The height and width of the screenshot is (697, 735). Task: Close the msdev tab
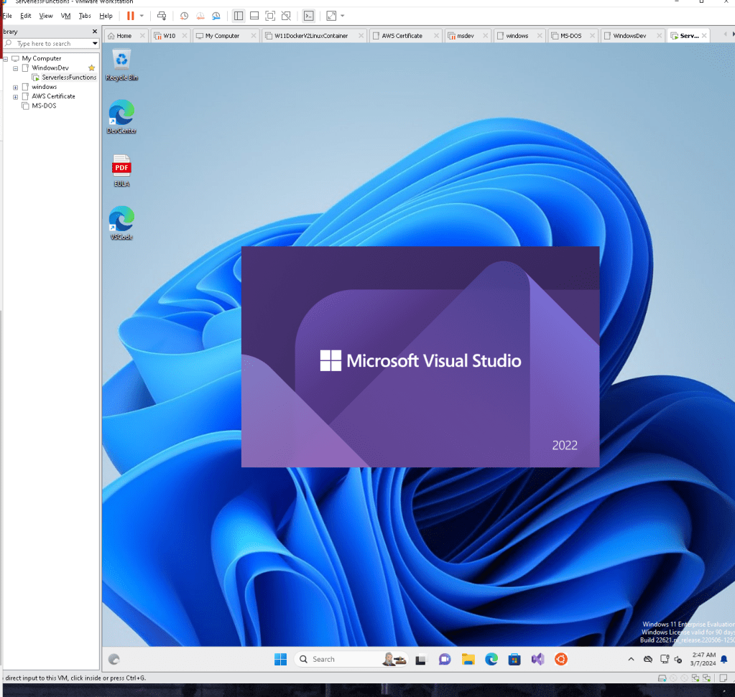[x=486, y=36]
